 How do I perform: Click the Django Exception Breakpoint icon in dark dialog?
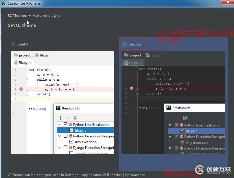pos(182,148)
